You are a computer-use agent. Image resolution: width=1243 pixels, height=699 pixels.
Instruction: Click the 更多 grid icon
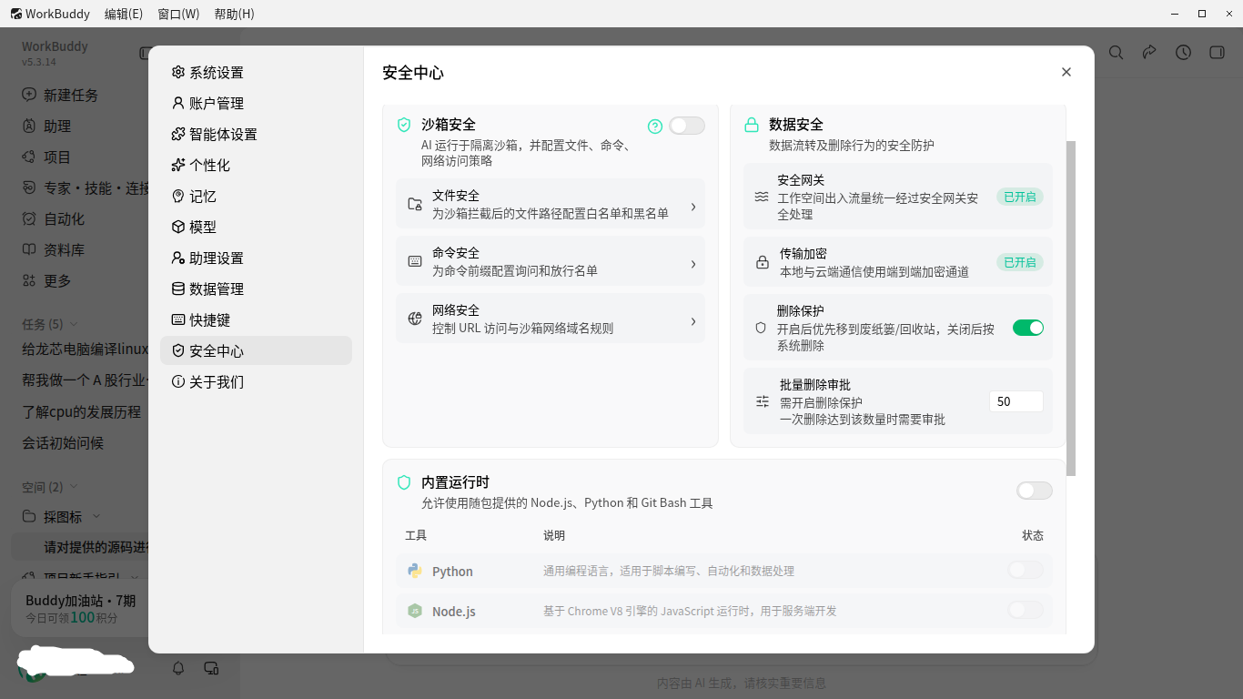[29, 280]
